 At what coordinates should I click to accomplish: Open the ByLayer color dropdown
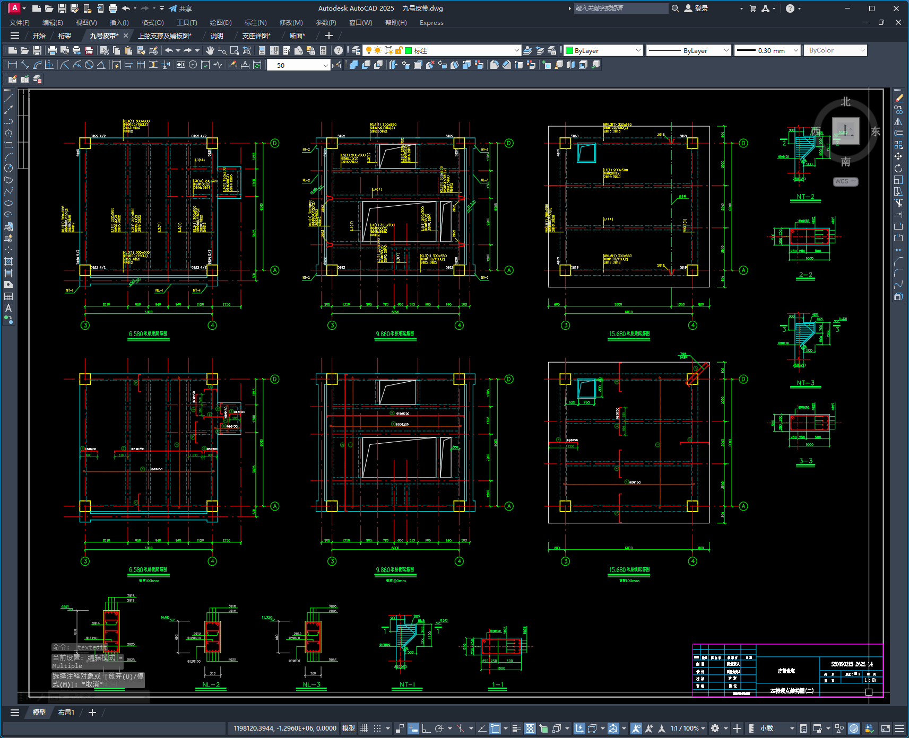click(638, 50)
